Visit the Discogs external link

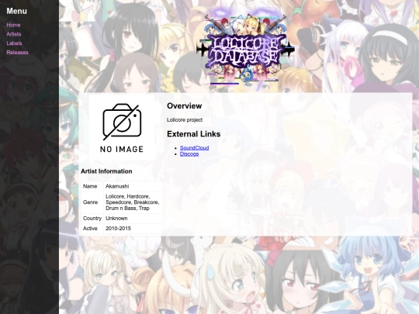coord(189,154)
